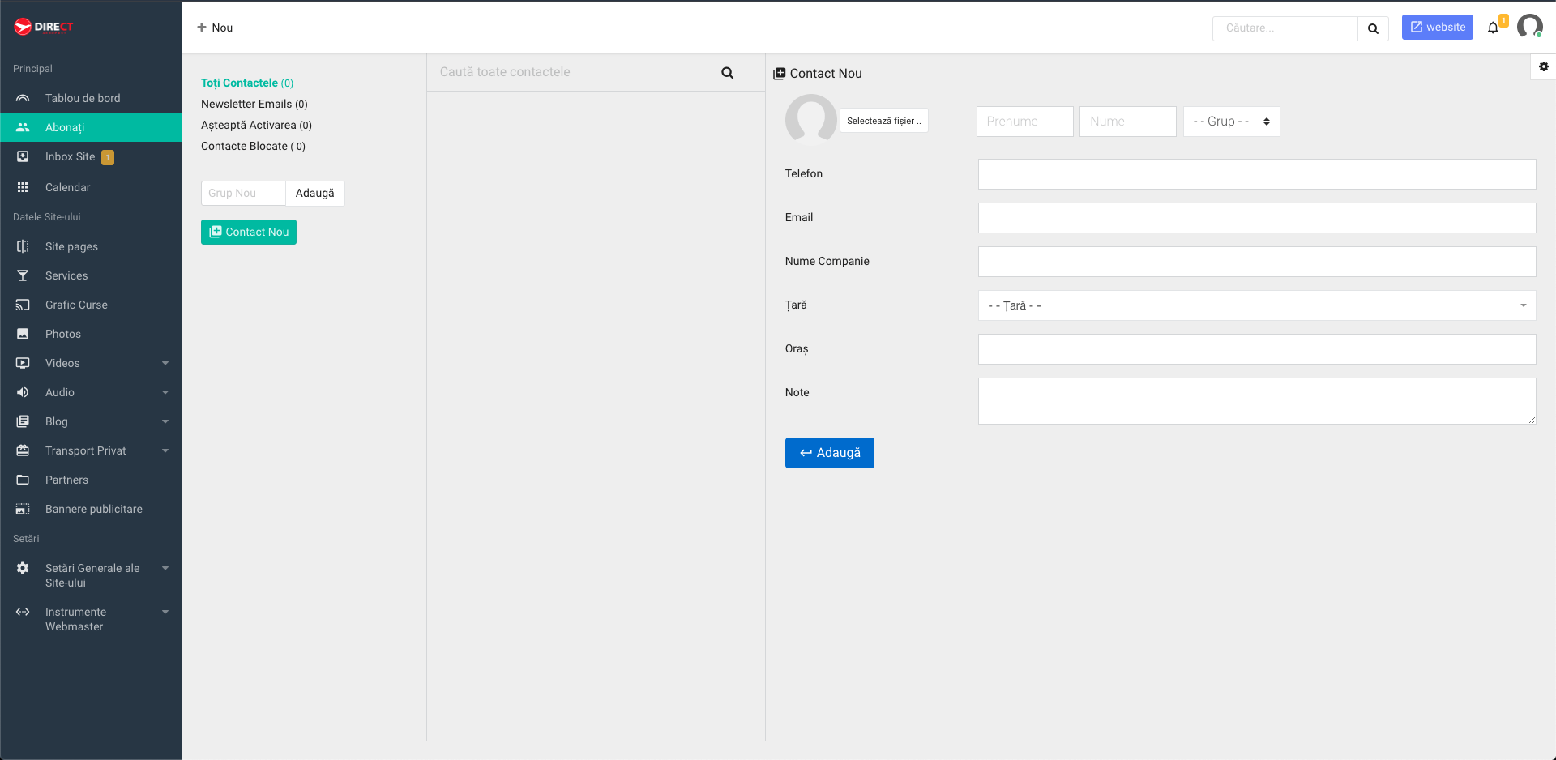The width and height of the screenshot is (1556, 760).
Task: Focus the Email input field
Action: (1256, 218)
